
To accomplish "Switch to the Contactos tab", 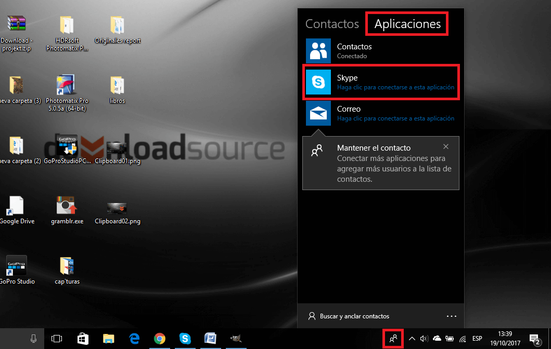I will coord(332,24).
